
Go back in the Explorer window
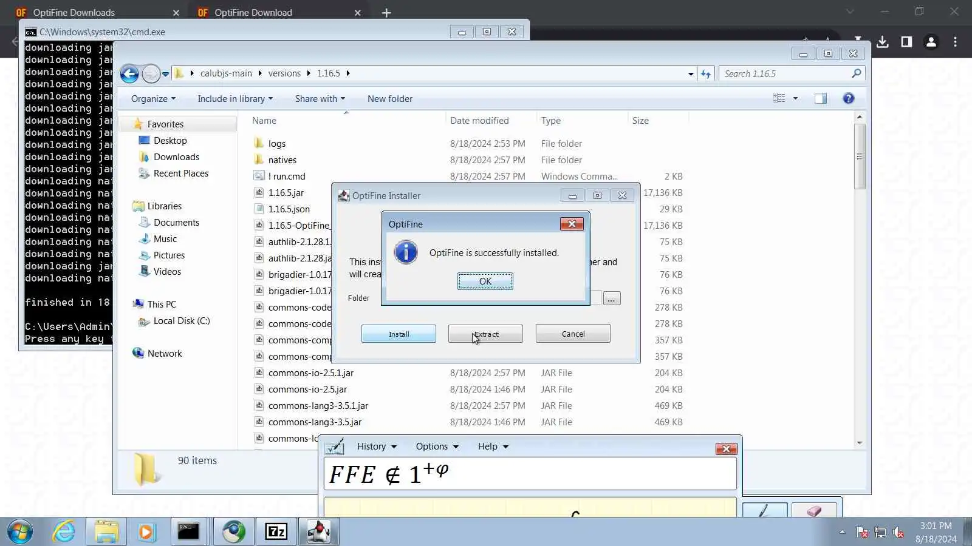pyautogui.click(x=129, y=73)
